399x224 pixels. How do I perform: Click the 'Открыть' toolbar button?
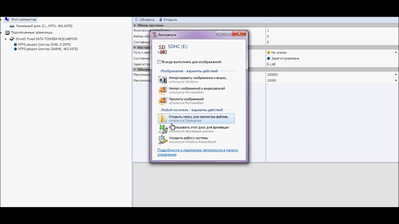click(168, 20)
